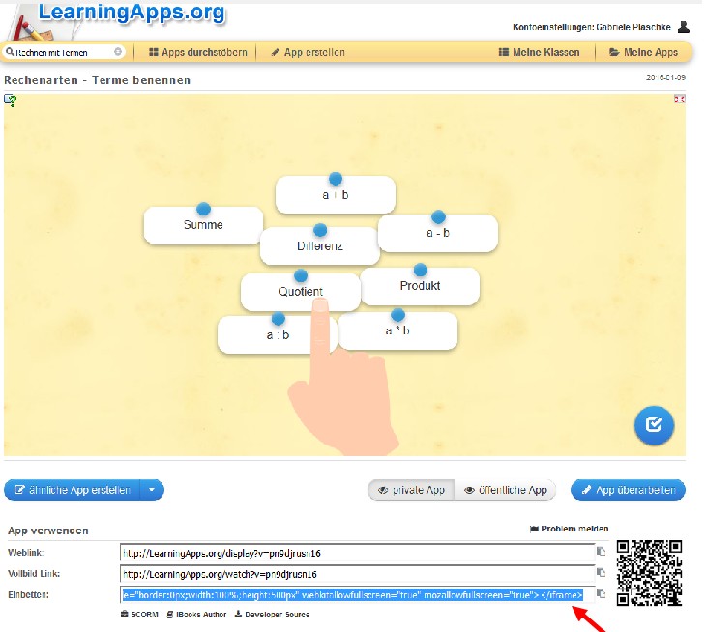The image size is (706, 632).
Task: Open the help hint icon on the canvas
Action: 10,100
